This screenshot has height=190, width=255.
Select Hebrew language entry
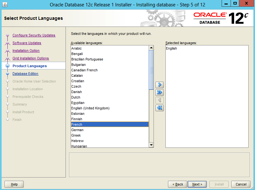(110, 141)
